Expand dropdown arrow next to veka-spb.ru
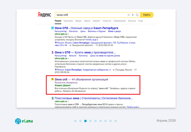 click(x=68, y=102)
